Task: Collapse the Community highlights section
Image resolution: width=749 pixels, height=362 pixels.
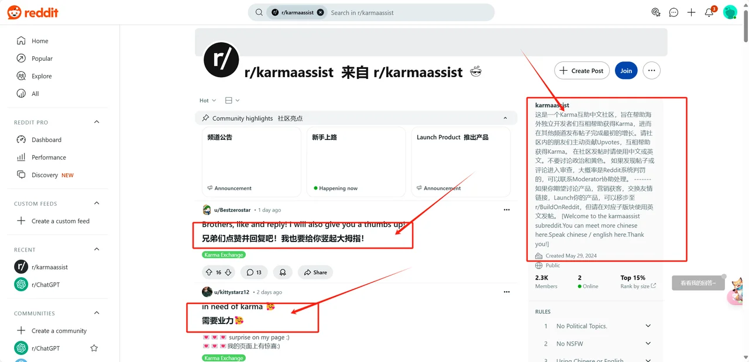Action: [506, 118]
